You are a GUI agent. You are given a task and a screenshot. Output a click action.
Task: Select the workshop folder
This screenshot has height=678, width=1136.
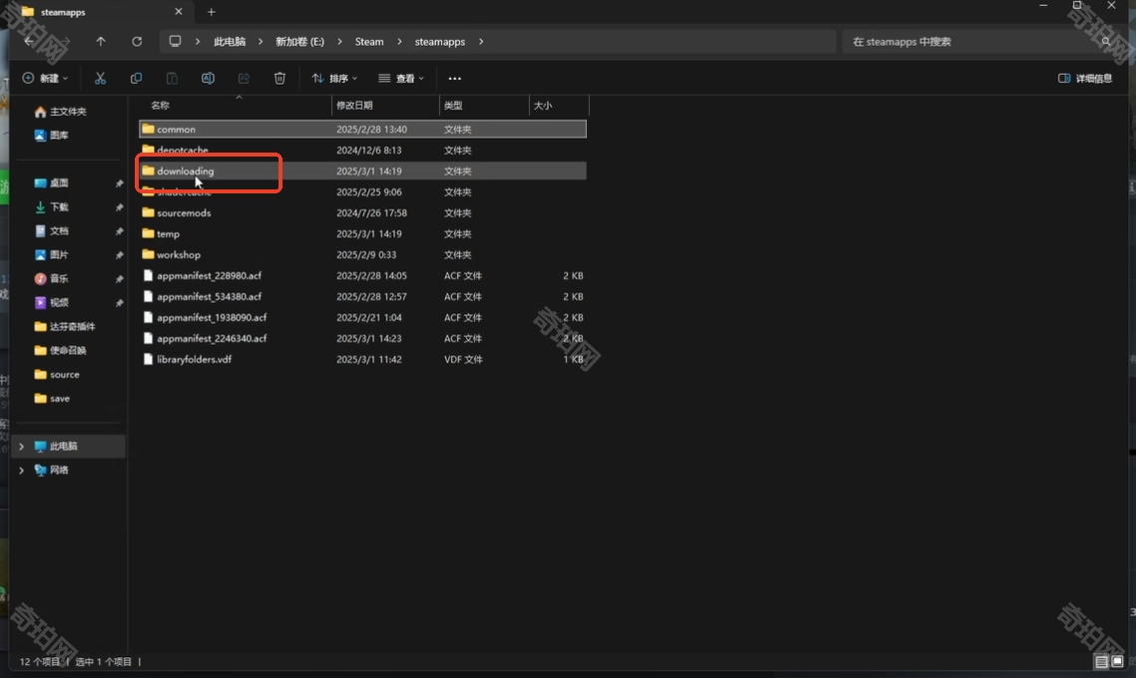pyautogui.click(x=179, y=255)
